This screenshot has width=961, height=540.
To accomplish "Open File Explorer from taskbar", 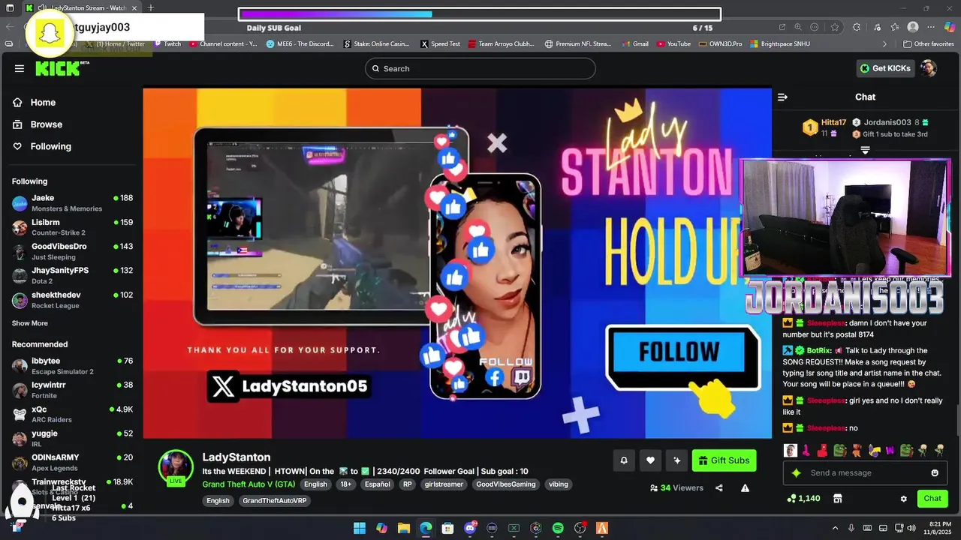I will click(x=404, y=528).
